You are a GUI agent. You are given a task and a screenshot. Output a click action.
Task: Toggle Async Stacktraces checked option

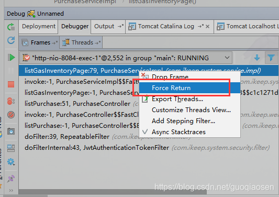(189, 132)
